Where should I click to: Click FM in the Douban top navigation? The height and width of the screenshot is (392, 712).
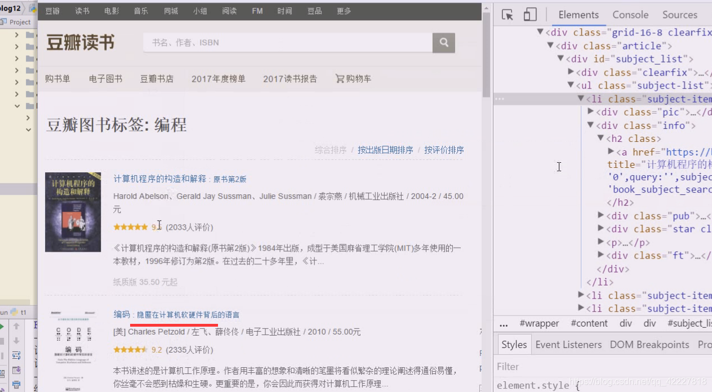tap(257, 11)
